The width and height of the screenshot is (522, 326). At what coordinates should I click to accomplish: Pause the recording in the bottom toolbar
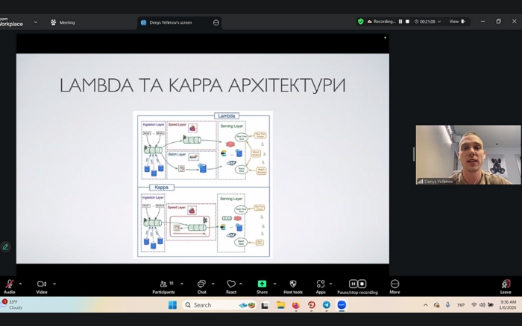353,284
